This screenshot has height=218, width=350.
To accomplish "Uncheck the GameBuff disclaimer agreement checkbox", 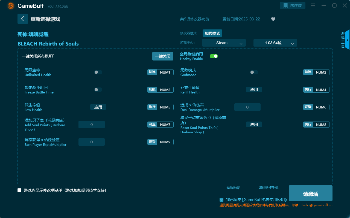I will 221,199.
